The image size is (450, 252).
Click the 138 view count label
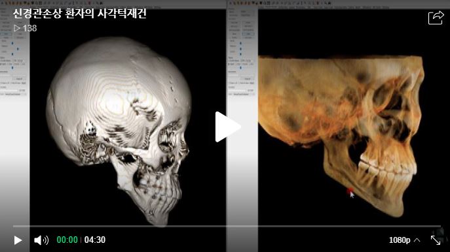[x=30, y=28]
